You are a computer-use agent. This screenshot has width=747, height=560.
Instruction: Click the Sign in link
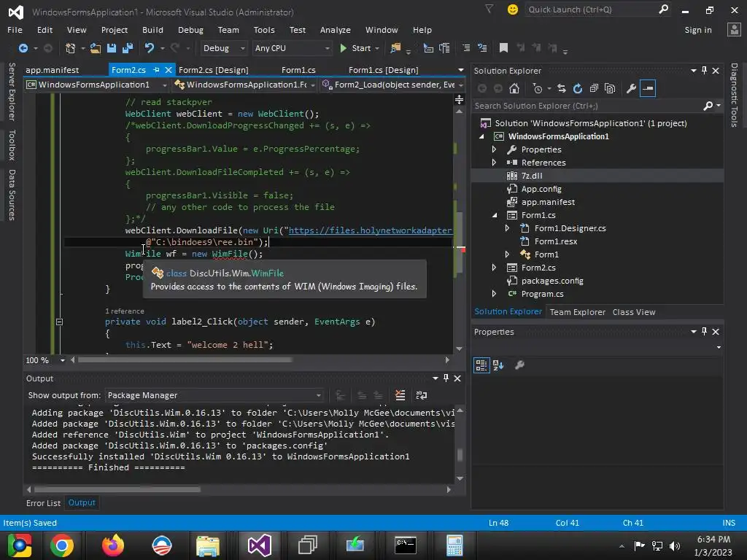coord(698,29)
